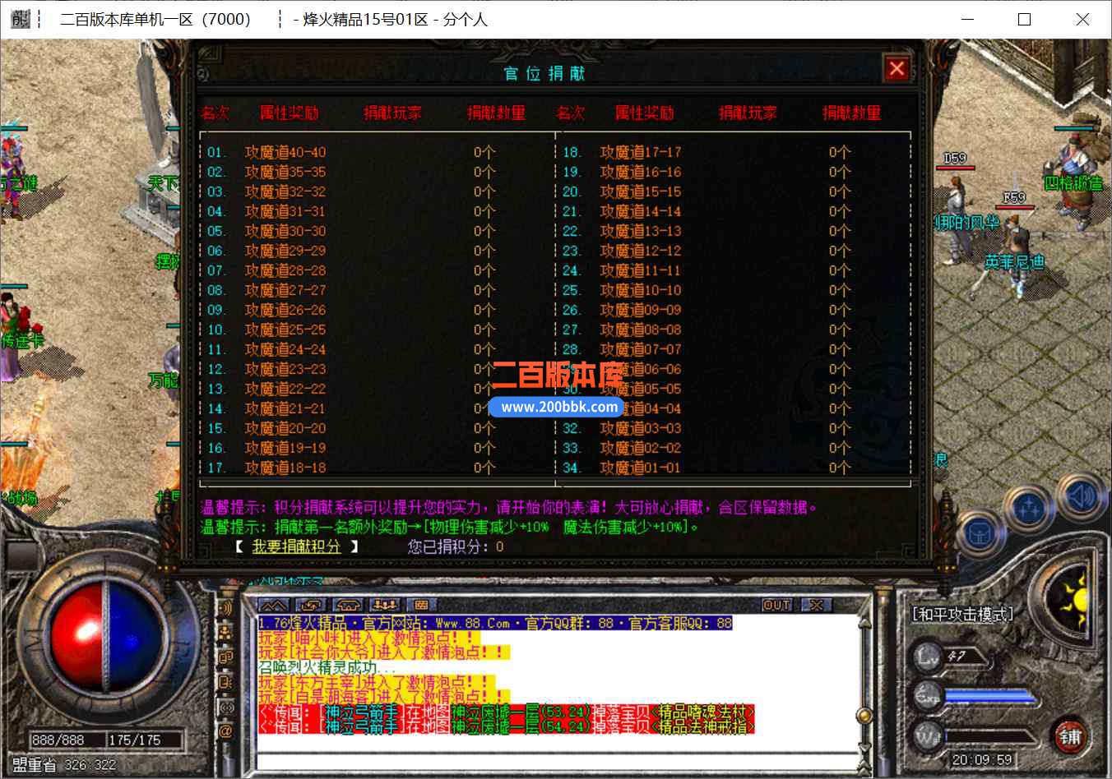Click the Exp orb icon

(x=927, y=695)
